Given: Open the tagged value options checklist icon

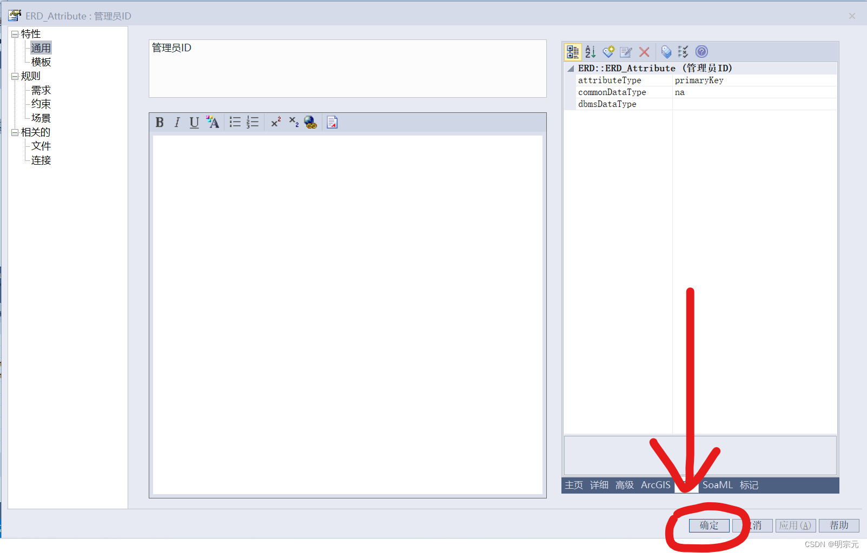Looking at the screenshot, I should coord(683,52).
